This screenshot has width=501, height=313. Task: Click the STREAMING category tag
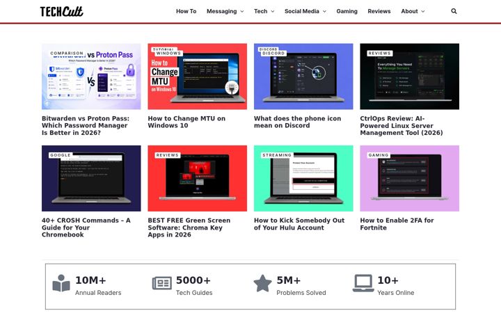click(277, 155)
